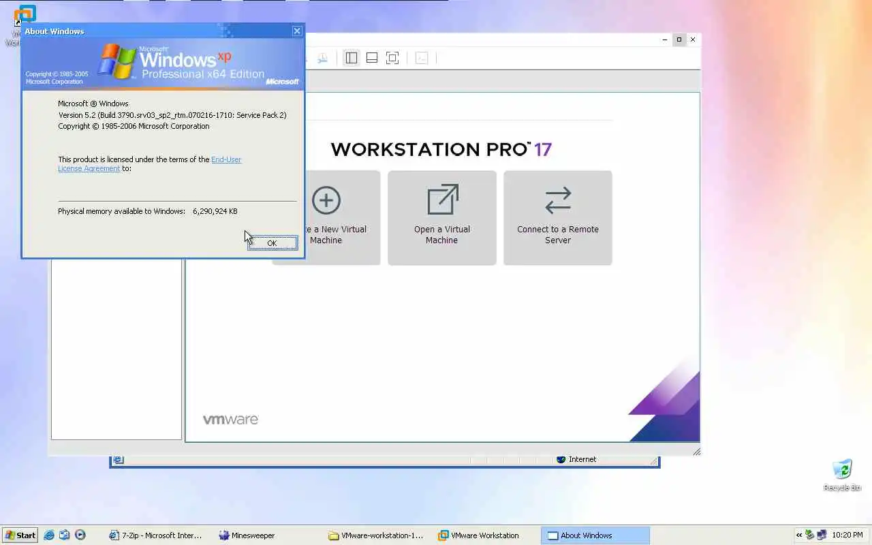Click the page icon in IE status bar

tap(119, 460)
